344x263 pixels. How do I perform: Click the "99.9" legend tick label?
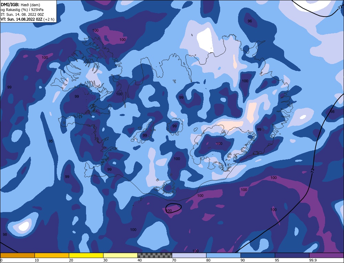(312, 260)
